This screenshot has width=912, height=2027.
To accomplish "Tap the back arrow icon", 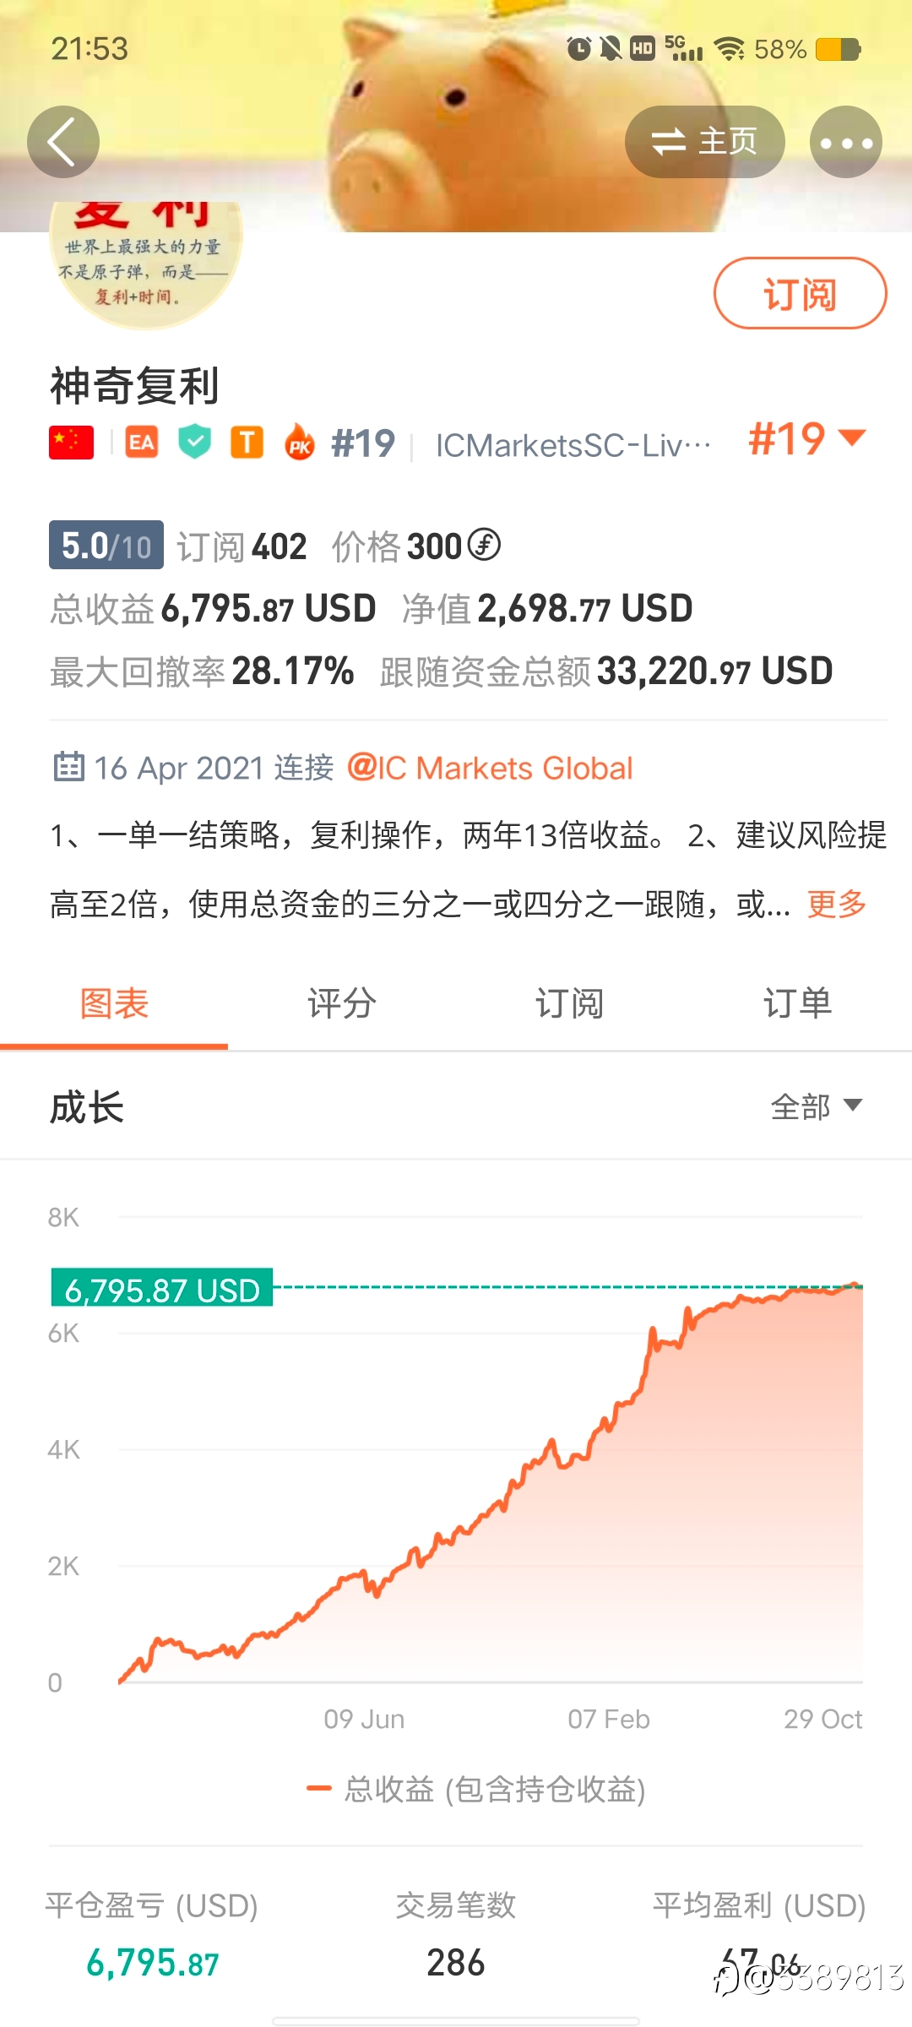I will click(63, 142).
